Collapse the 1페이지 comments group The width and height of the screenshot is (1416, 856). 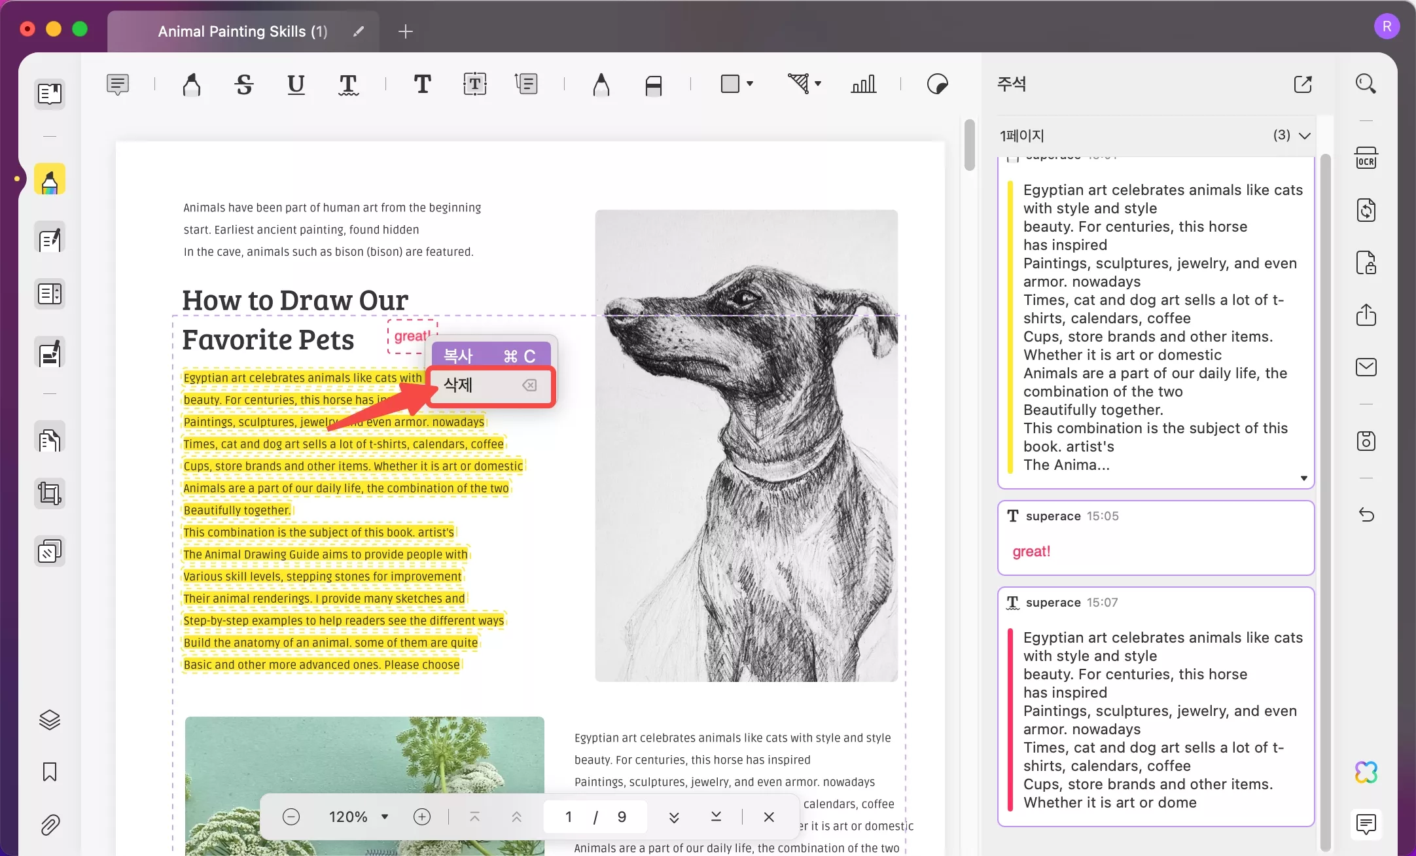pyautogui.click(x=1304, y=135)
